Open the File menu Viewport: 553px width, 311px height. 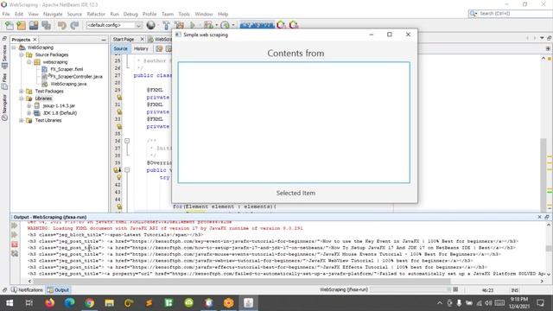(x=6, y=14)
